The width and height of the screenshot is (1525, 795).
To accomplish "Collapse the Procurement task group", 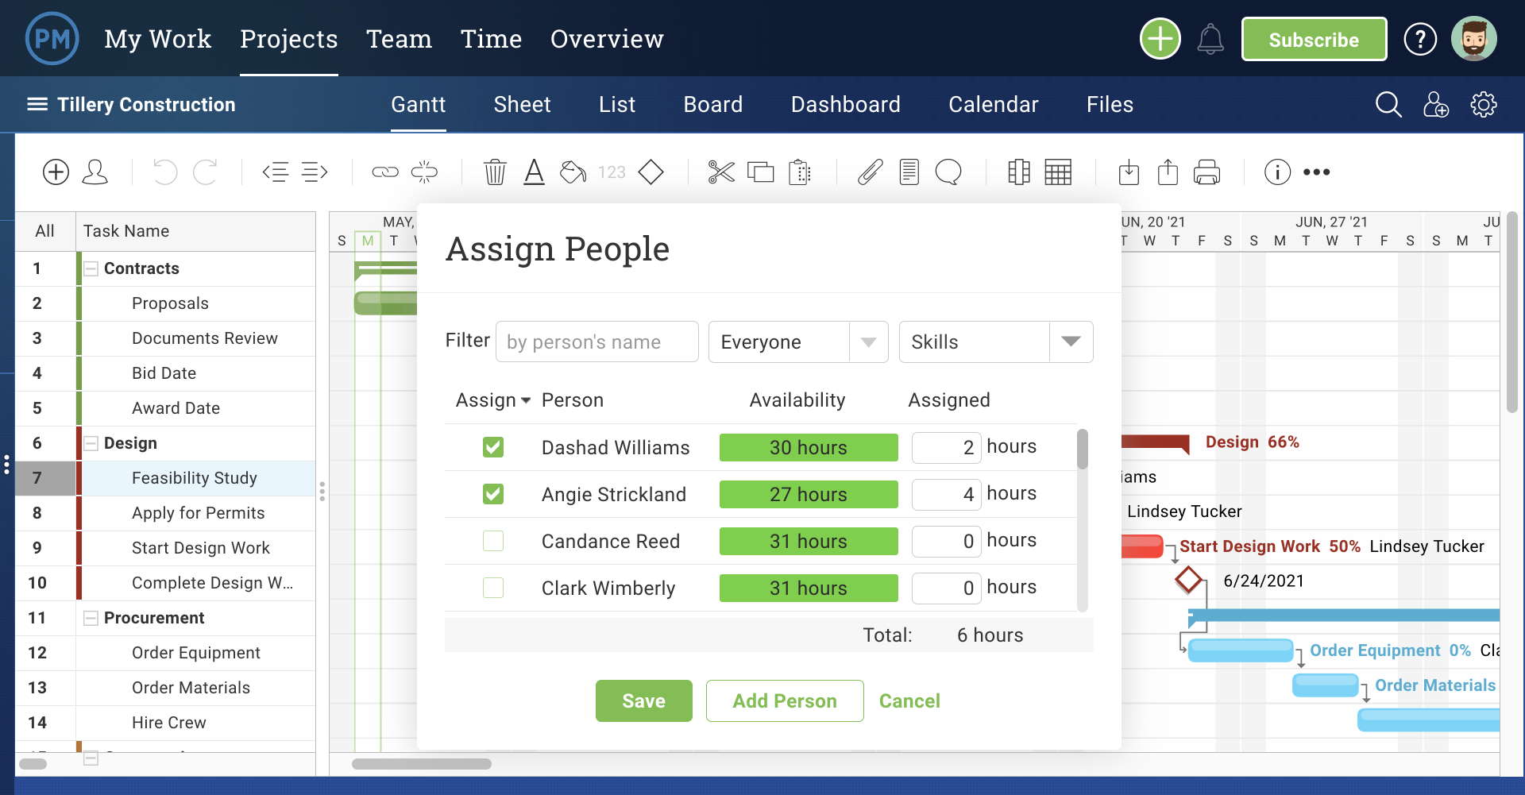I will (91, 618).
